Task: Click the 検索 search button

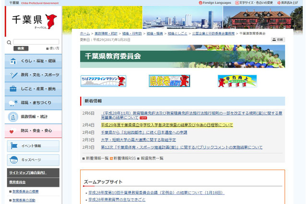Action: click(21, 48)
